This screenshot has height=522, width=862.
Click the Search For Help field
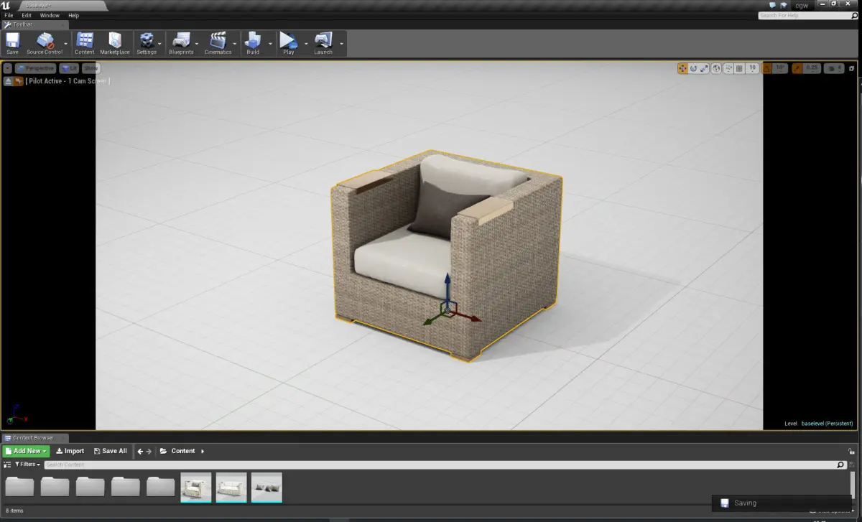[x=807, y=15]
